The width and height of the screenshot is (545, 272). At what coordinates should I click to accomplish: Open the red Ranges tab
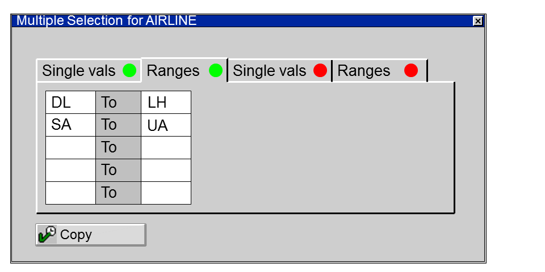coord(364,71)
